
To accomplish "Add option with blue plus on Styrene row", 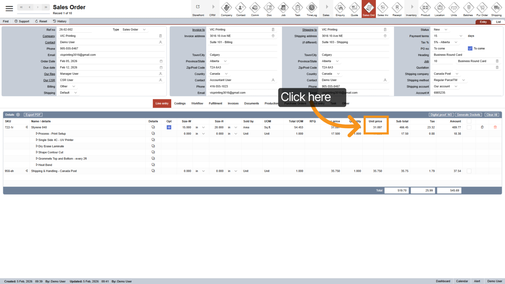I will (169, 127).
